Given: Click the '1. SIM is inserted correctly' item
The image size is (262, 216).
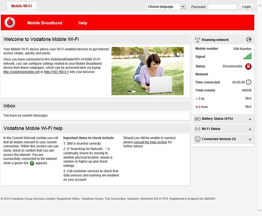Looking at the screenshot, I should [82, 143].
